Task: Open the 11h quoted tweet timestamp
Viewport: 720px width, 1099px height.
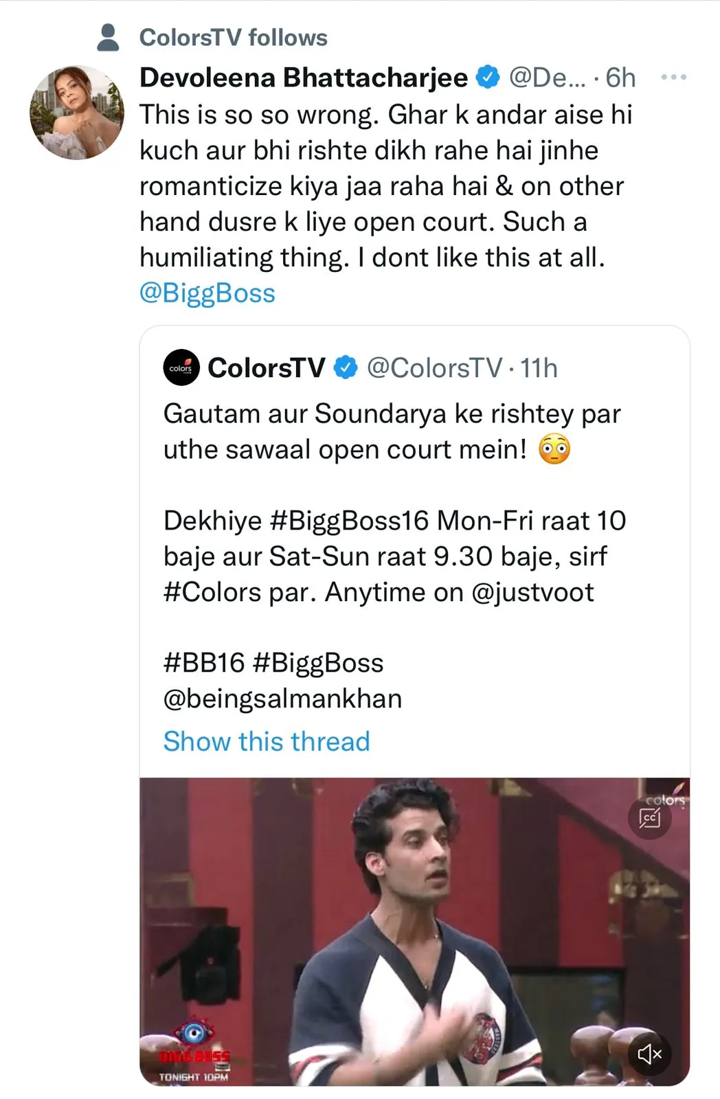Action: (x=539, y=368)
